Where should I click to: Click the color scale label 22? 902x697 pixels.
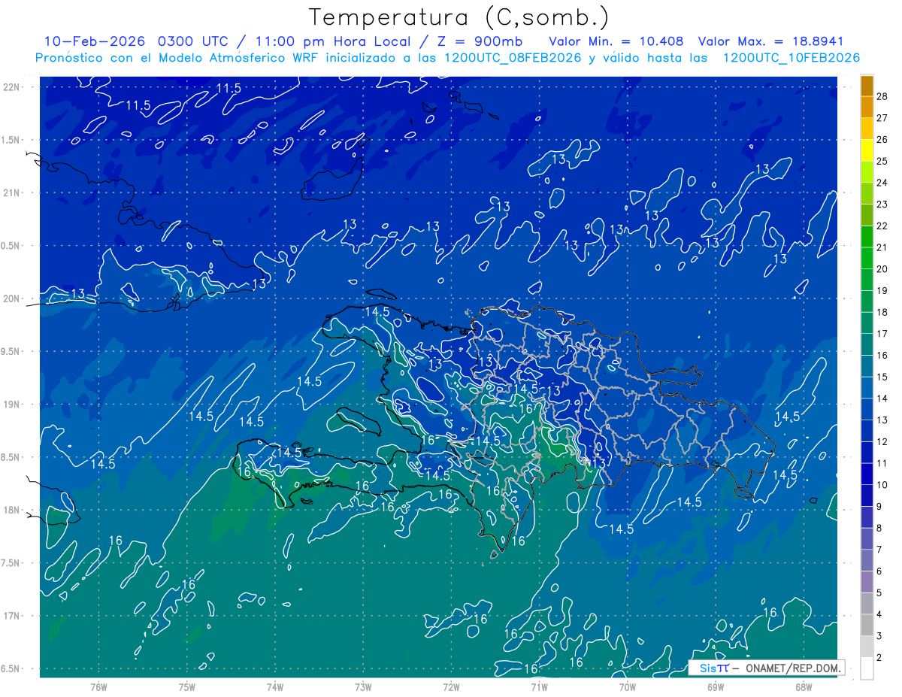882,226
